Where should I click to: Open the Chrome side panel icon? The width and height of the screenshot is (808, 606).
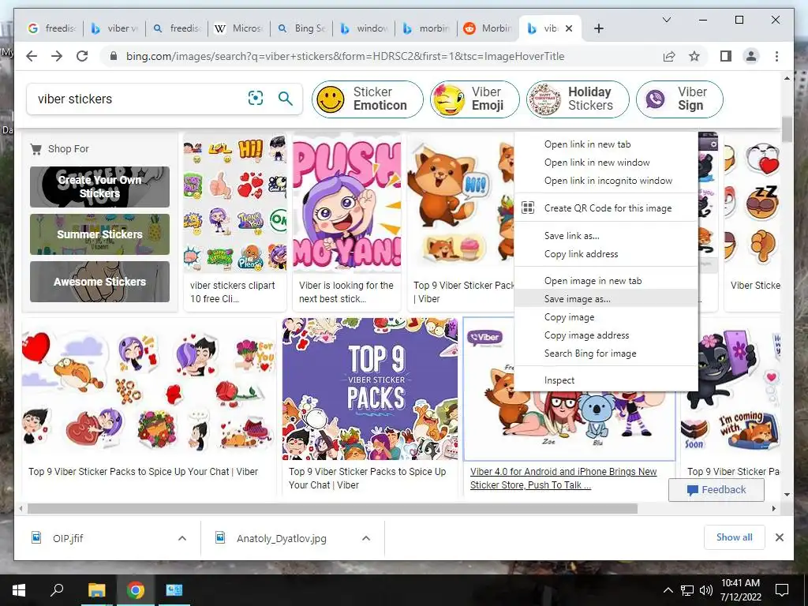[x=726, y=56]
